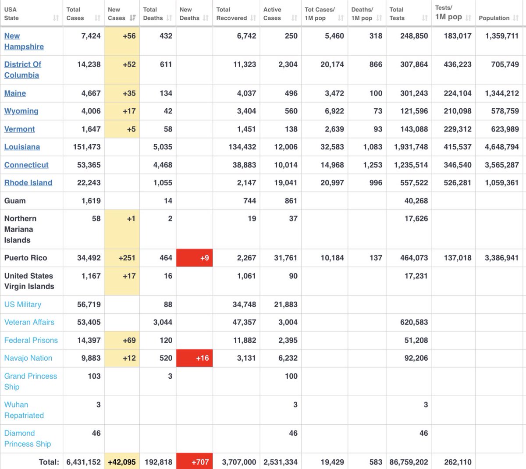526x469 pixels.
Task: Select the Federal Prisons row label
Action: coord(31,340)
